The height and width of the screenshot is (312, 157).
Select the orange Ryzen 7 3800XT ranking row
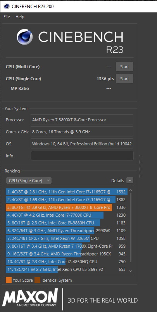click(x=67, y=207)
